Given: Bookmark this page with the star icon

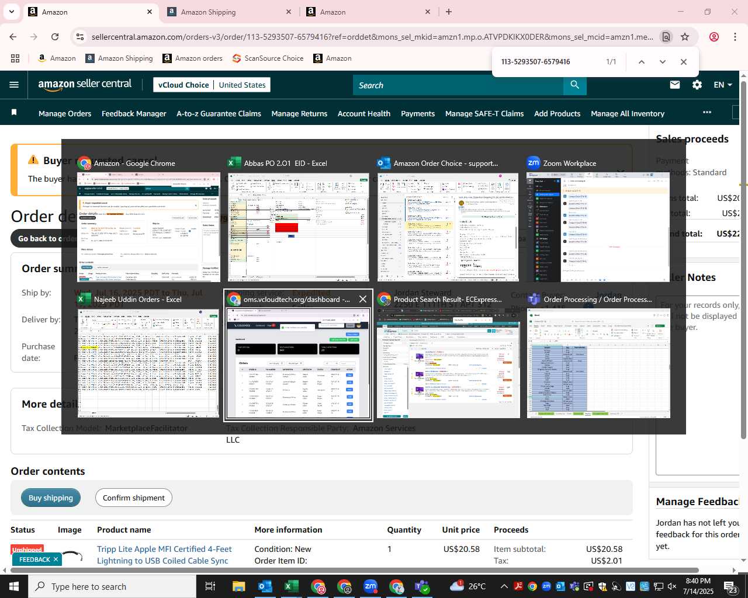Looking at the screenshot, I should [685, 37].
